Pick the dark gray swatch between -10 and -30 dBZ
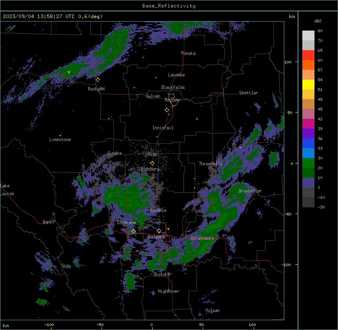Screen dimensions: 338x330 pyautogui.click(x=308, y=202)
